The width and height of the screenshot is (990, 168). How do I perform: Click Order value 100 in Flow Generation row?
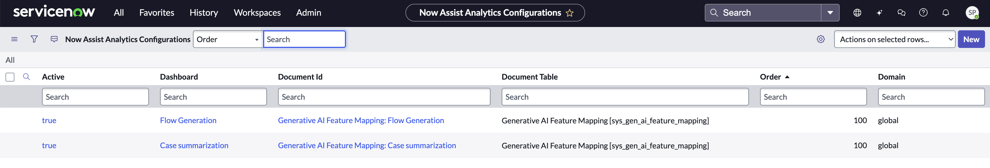[x=860, y=120]
